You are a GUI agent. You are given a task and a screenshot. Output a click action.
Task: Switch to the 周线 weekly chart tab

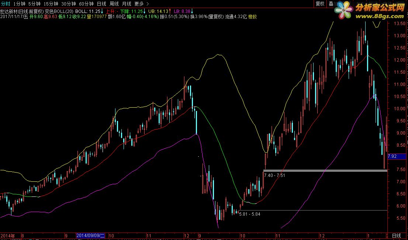click(114, 4)
